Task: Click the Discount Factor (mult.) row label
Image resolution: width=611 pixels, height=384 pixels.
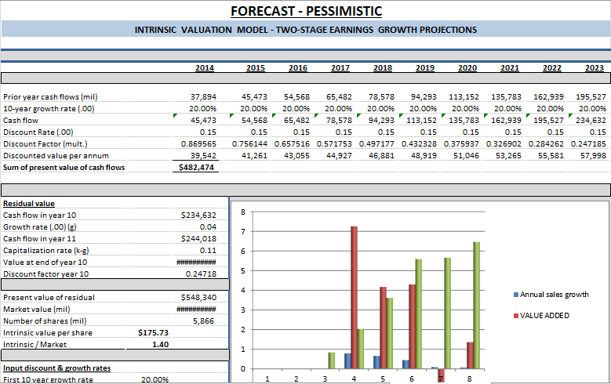Action: coord(45,143)
